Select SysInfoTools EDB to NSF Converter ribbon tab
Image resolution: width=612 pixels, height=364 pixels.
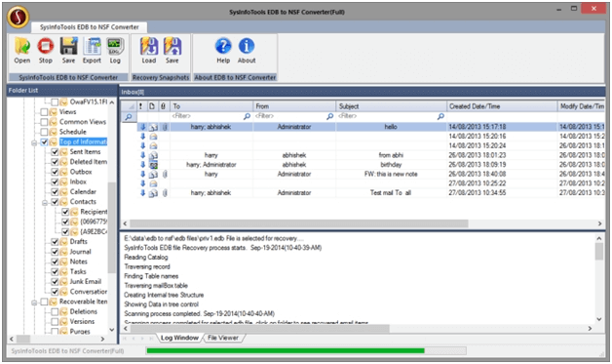coord(90,27)
